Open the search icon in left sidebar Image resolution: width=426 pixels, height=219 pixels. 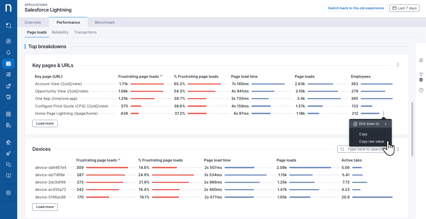[8, 26]
